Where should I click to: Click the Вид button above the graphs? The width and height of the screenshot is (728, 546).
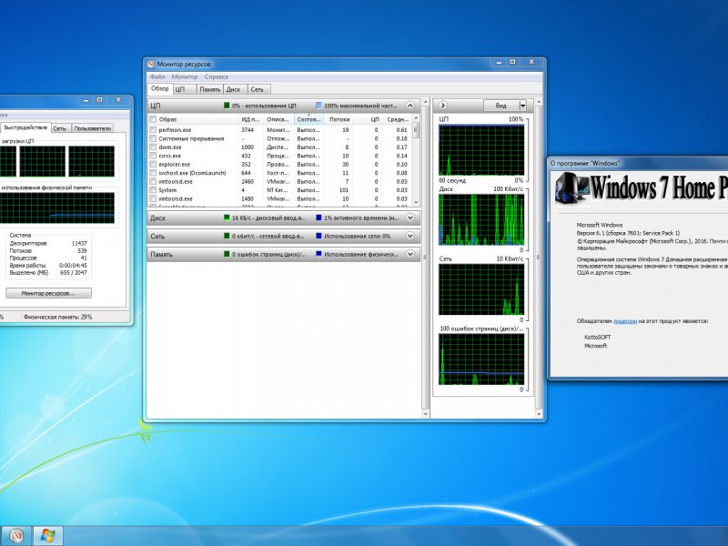click(501, 106)
